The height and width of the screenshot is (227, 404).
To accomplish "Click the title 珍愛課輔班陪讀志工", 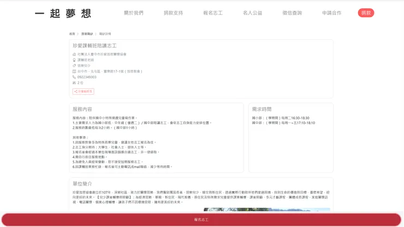I will [94, 46].
